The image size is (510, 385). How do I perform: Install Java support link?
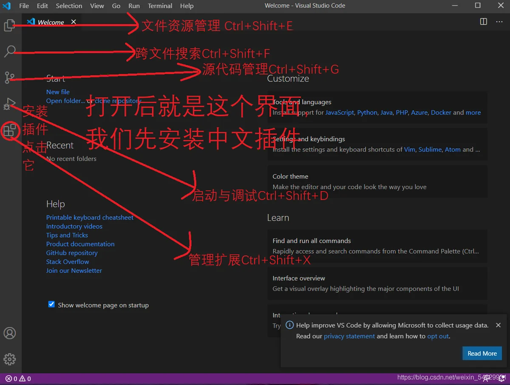coord(386,113)
